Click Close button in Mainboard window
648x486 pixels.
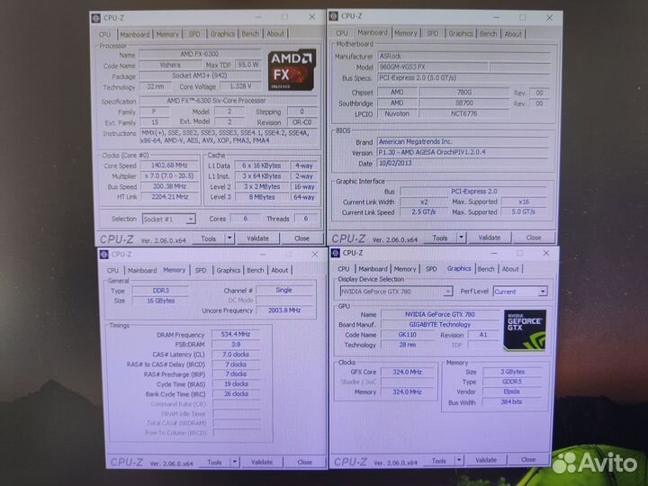coord(534,238)
